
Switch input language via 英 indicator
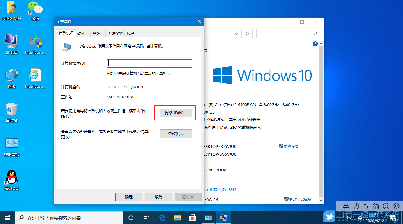346,206
